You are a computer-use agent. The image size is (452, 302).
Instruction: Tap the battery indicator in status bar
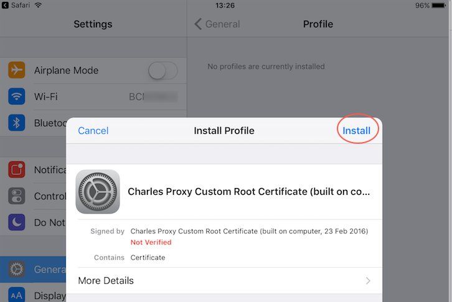[440, 6]
